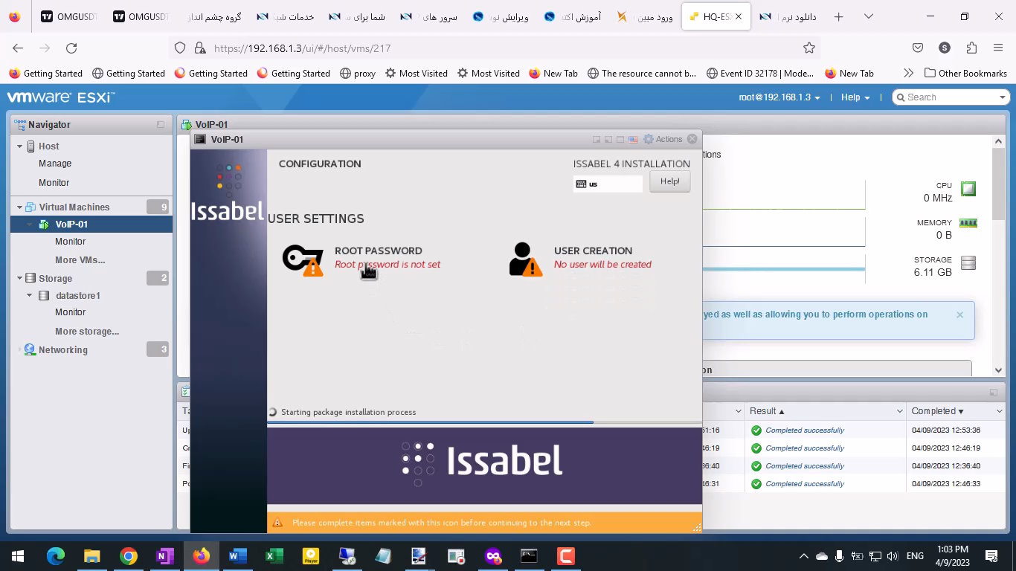Click the vertical scrollbar in the summary pane

998,186
